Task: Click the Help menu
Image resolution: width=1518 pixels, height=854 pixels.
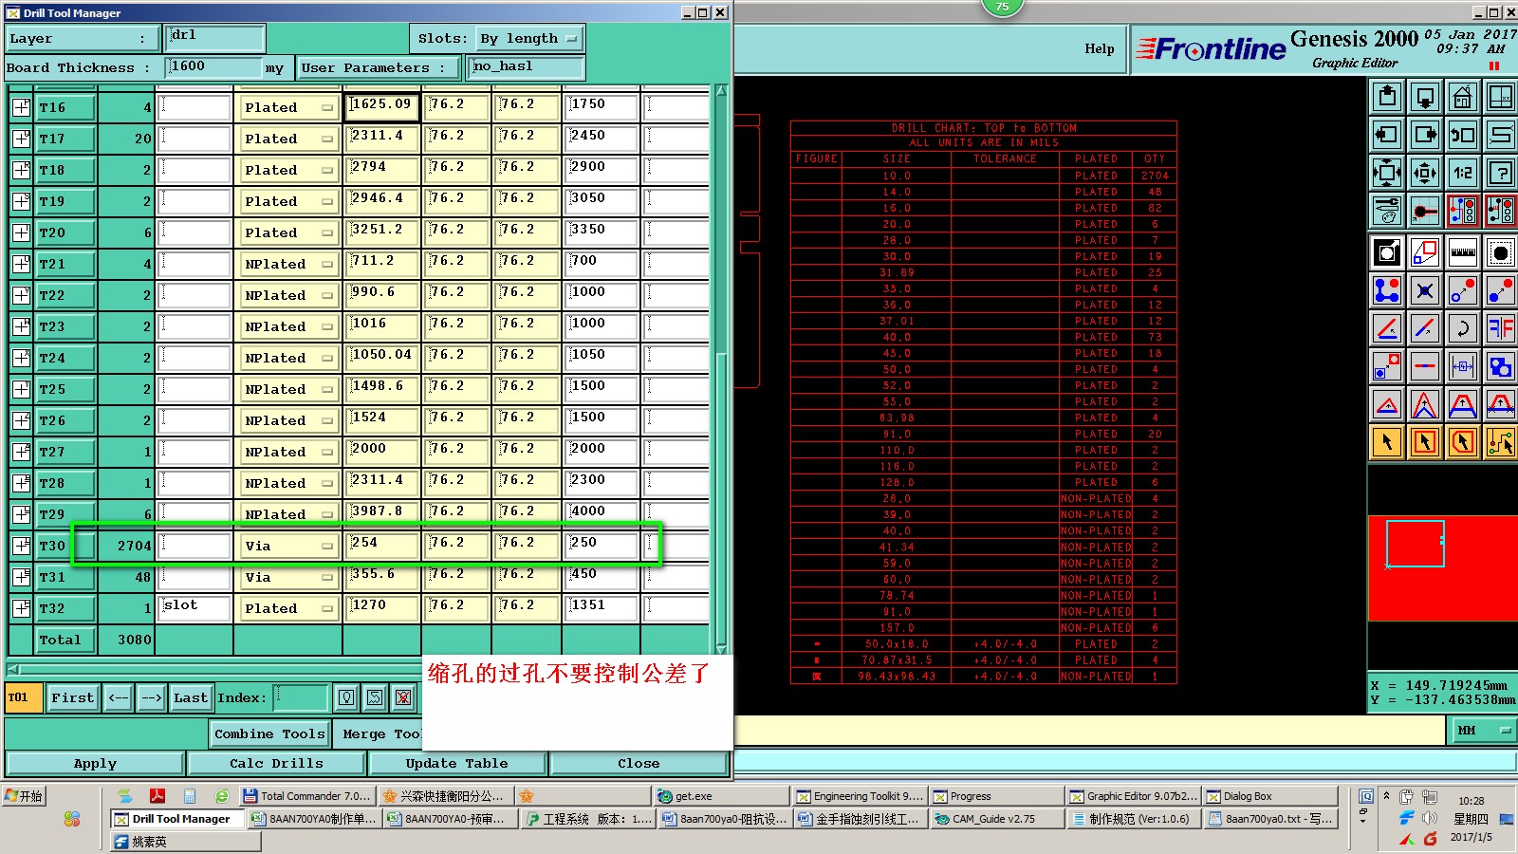Action: coord(1100,49)
